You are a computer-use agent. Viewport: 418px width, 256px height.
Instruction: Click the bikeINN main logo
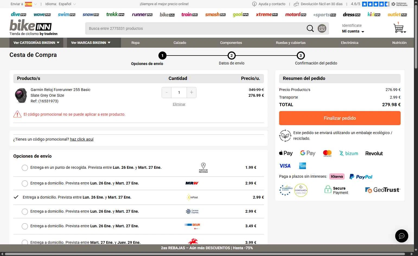(30, 25)
